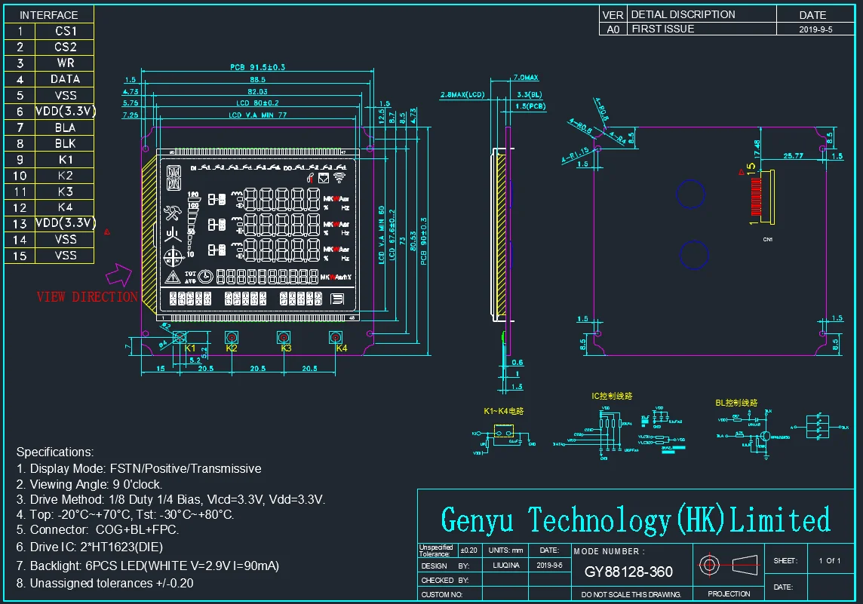The height and width of the screenshot is (604, 863).
Task: Click the warning triangle icon on the LCD
Action: tap(173, 276)
